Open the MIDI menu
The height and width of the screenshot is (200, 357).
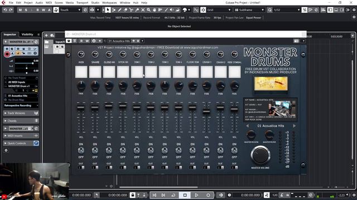pos(49,3)
